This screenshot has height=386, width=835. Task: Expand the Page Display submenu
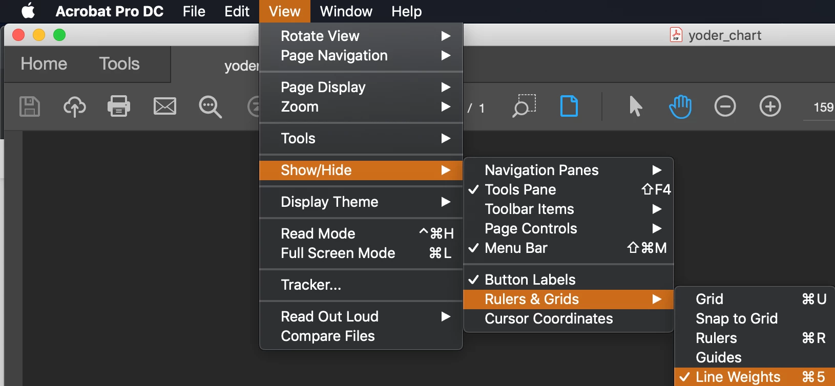[361, 87]
